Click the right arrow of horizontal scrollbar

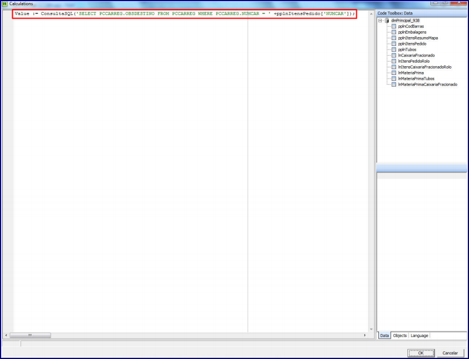[364, 335]
